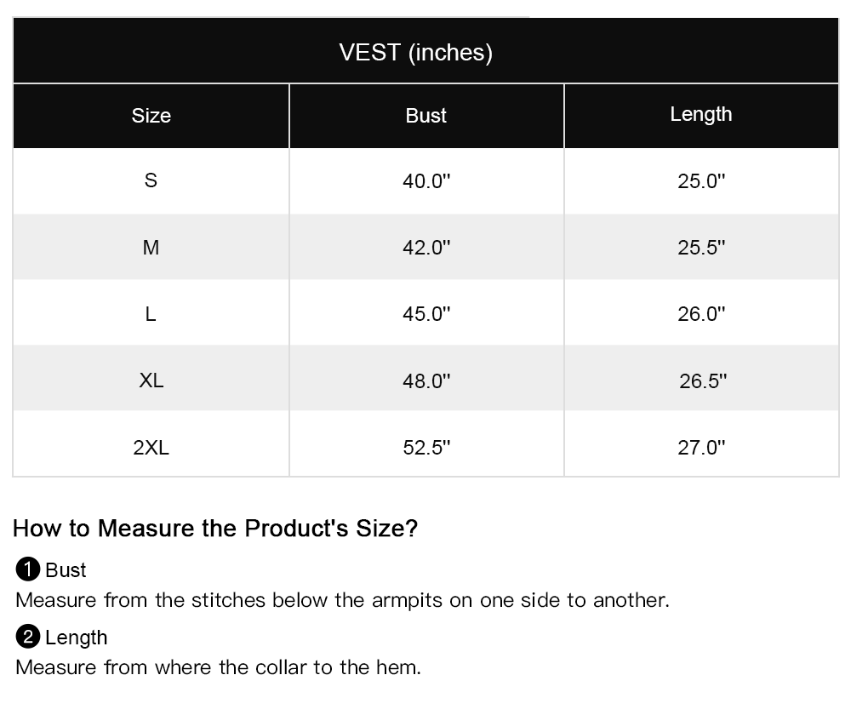Click the 26.5" length value

pos(703,380)
